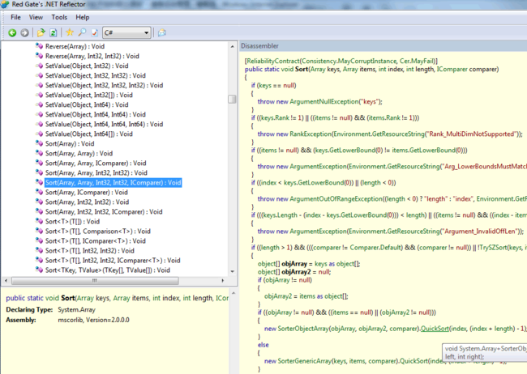Screen dimensions: 527x374
Task: Select Sort<T>(T[], Int32, Int32, IComparer<T>) : Void
Action: tap(113, 261)
